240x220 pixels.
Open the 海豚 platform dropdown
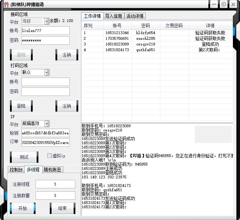pos(47,21)
